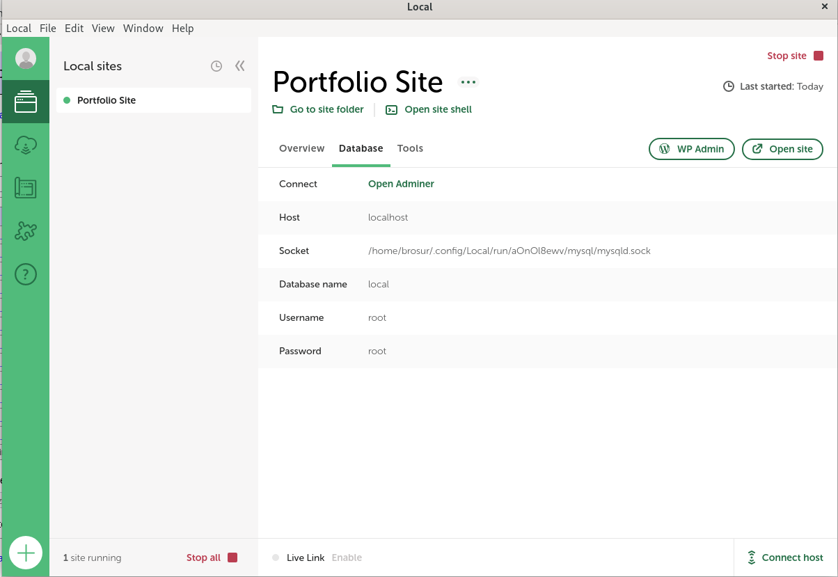Enable Live Link
Viewport: 838px width, 577px height.
[x=347, y=558]
